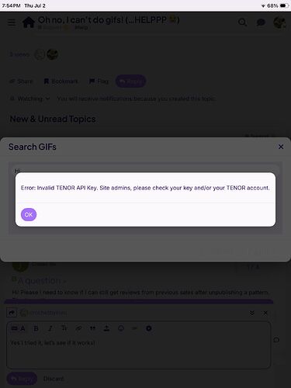Open the user avatar menu
This screenshot has height=388, width=291.
[279, 23]
